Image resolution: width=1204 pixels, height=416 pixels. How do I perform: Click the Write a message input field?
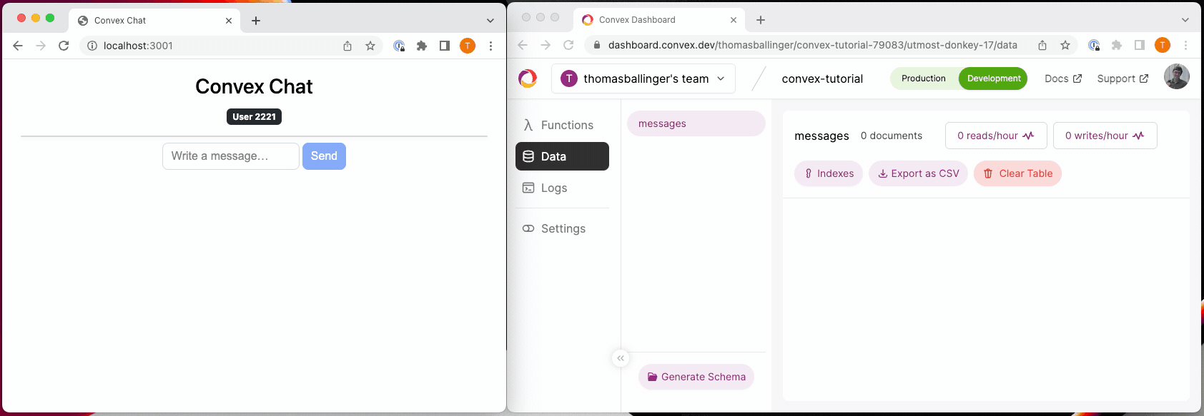[231, 156]
